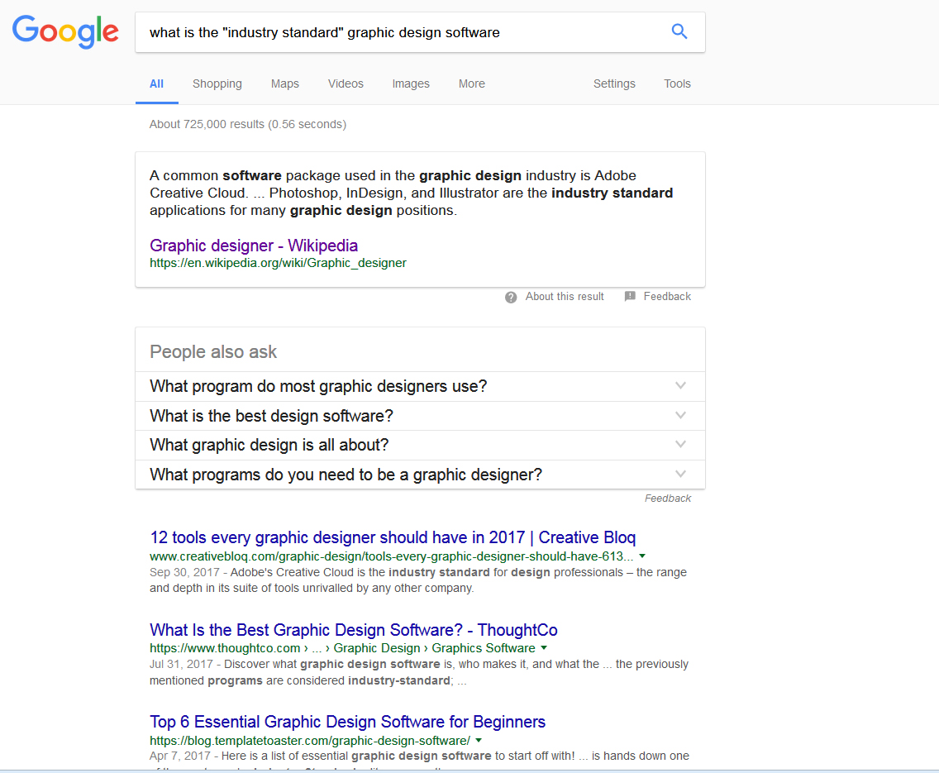Open the More search categories menu
Viewport: 939px width, 773px height.
coord(472,84)
